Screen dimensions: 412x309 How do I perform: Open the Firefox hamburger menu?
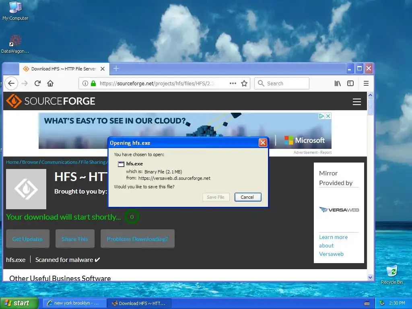pyautogui.click(x=366, y=83)
